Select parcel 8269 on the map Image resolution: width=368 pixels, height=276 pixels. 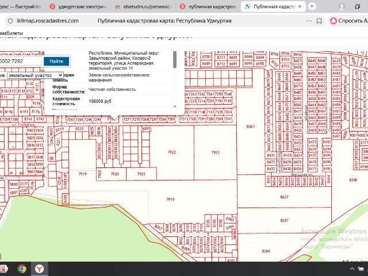tap(266, 251)
